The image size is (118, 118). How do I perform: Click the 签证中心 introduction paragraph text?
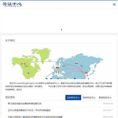click(59, 87)
